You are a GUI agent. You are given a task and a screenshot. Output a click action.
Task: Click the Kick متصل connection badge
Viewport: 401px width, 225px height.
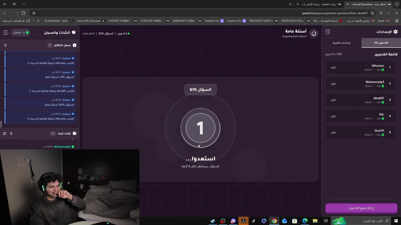21,32
